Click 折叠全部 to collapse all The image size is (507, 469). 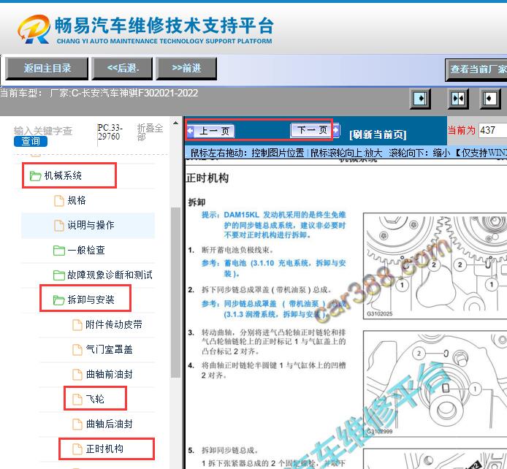click(150, 132)
